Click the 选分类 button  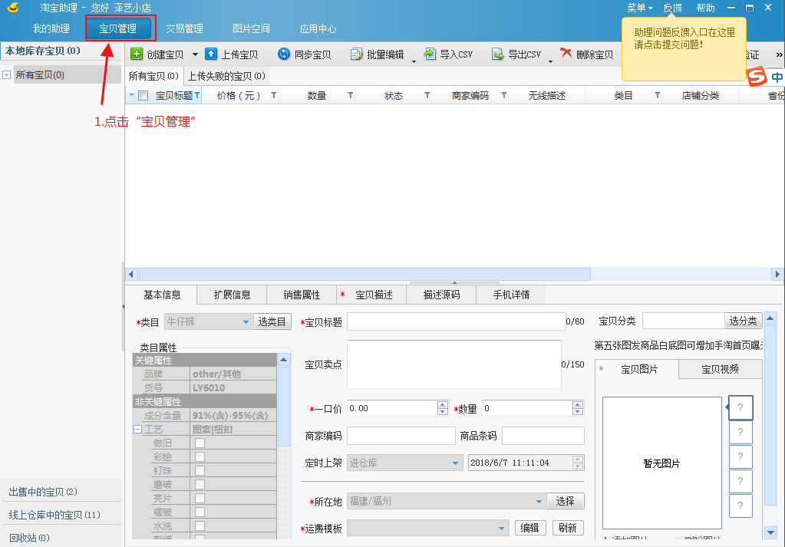click(x=743, y=321)
